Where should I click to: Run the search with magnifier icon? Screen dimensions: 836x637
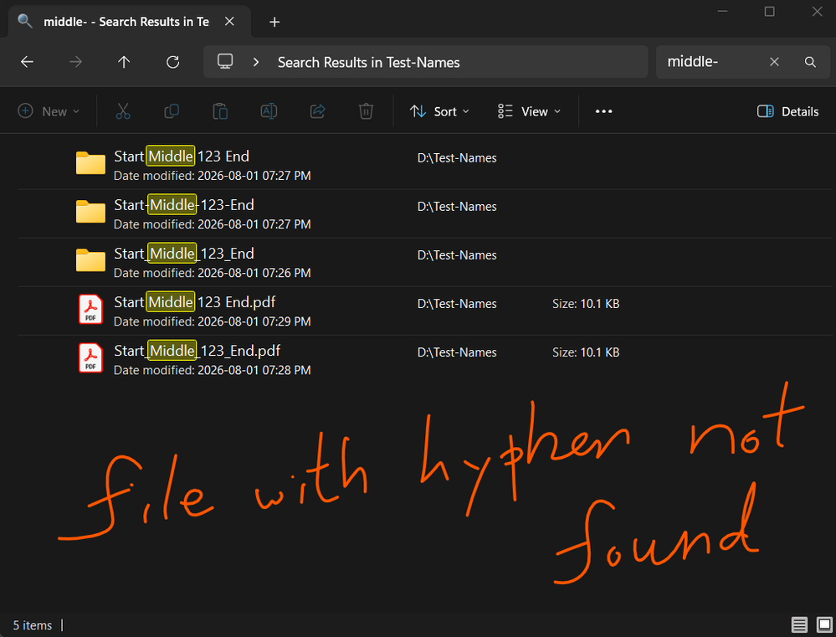(x=810, y=62)
